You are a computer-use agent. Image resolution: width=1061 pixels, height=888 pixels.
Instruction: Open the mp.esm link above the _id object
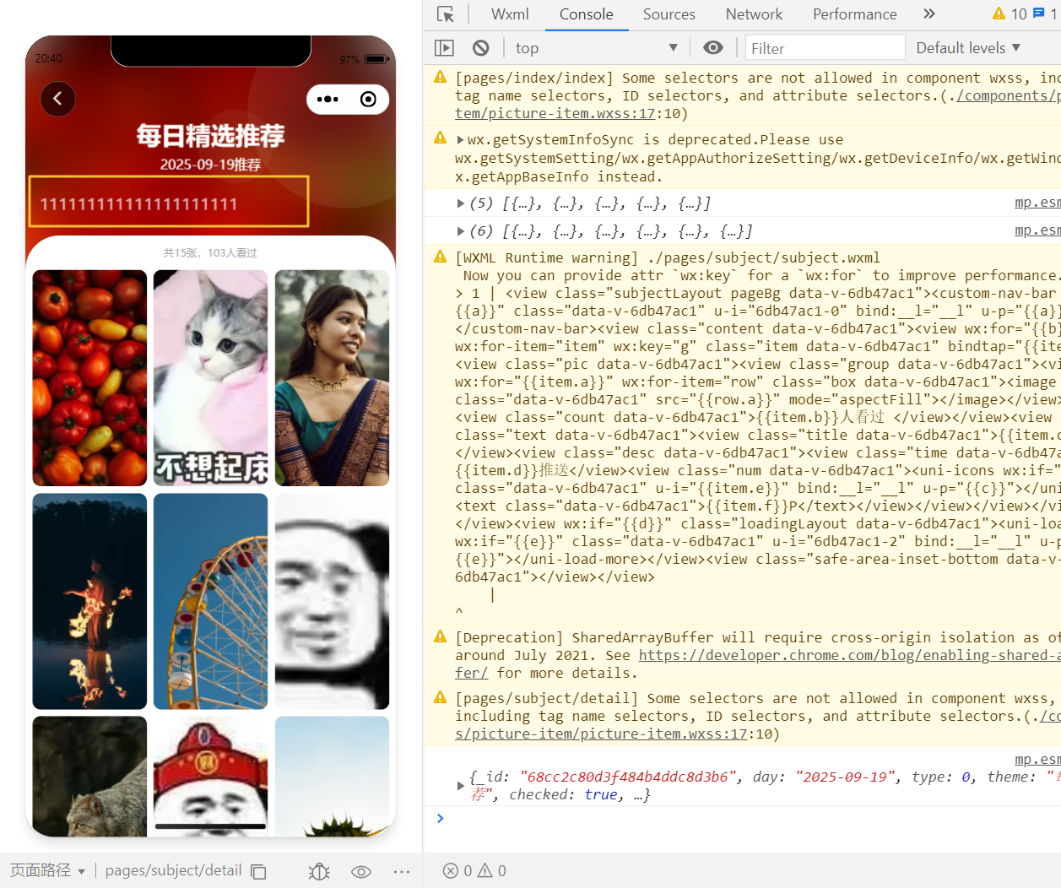click(1037, 760)
